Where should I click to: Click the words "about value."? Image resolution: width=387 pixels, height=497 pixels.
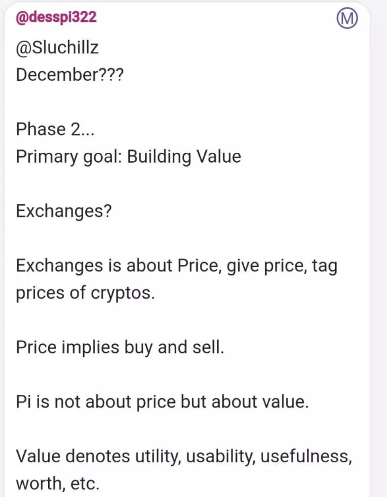[x=260, y=402]
